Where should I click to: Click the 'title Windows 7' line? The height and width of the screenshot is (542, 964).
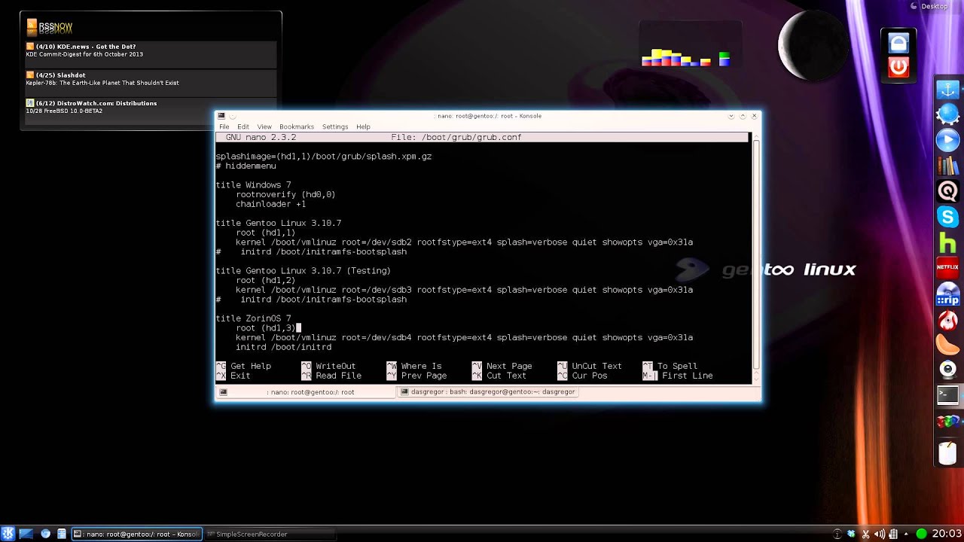pyautogui.click(x=253, y=185)
